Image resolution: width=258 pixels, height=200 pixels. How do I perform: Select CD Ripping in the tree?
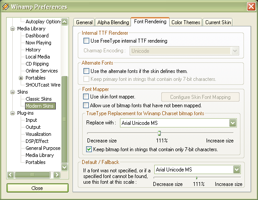[x=37, y=64]
